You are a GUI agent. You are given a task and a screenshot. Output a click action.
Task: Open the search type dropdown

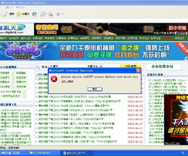click(x=94, y=66)
